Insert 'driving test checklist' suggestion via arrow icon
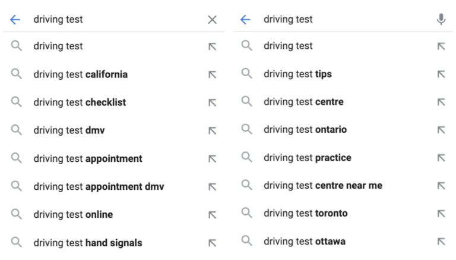 pyautogui.click(x=212, y=103)
